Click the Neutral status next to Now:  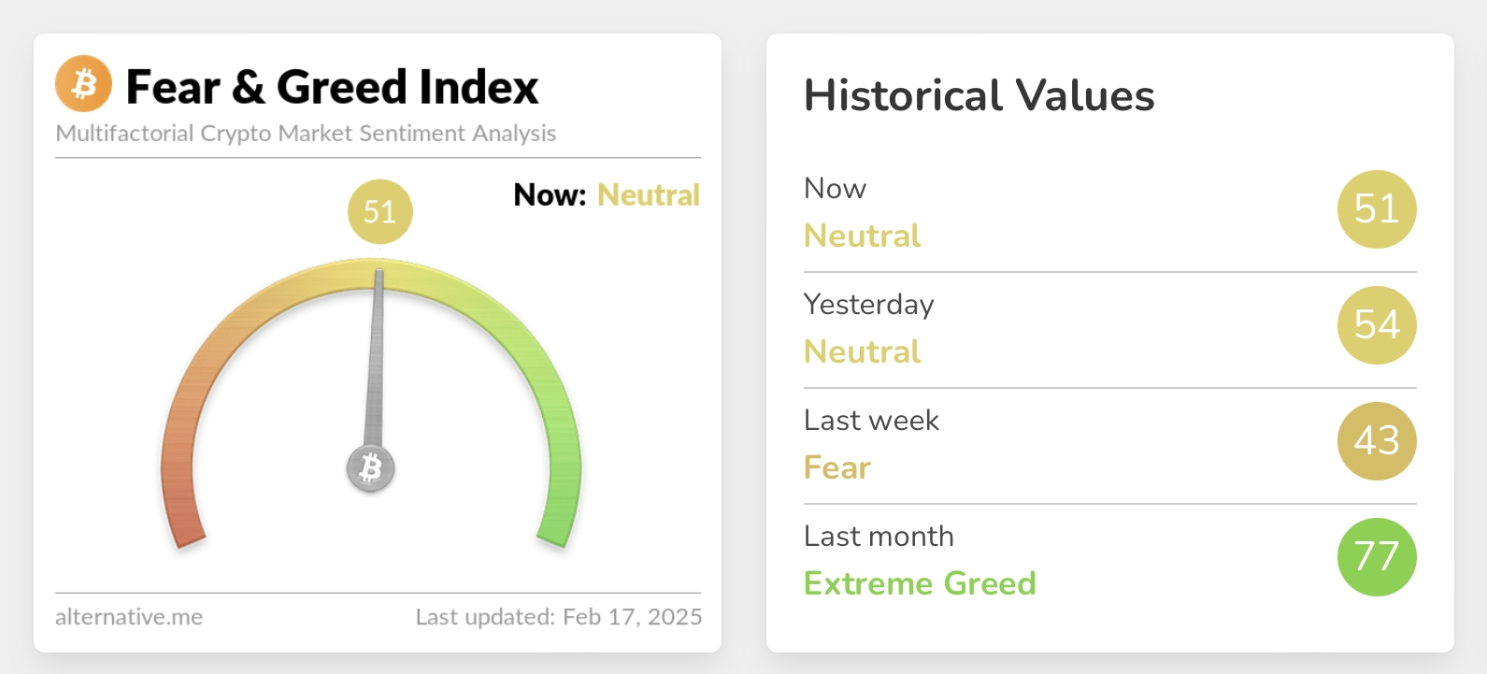coord(649,194)
